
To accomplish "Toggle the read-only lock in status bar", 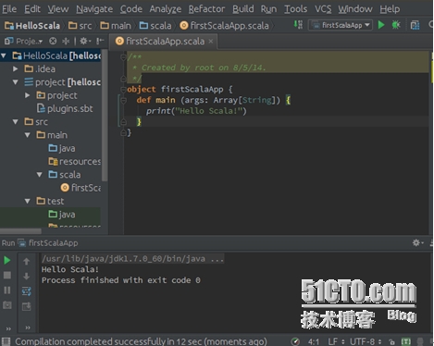I will click(391, 341).
